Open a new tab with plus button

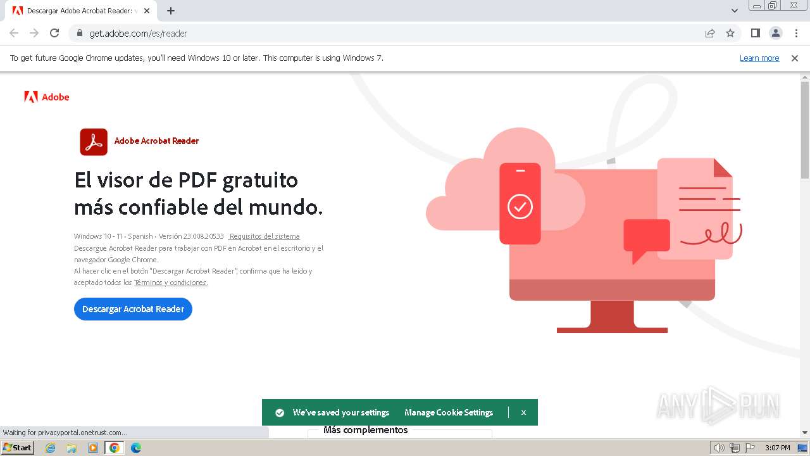pos(171,11)
